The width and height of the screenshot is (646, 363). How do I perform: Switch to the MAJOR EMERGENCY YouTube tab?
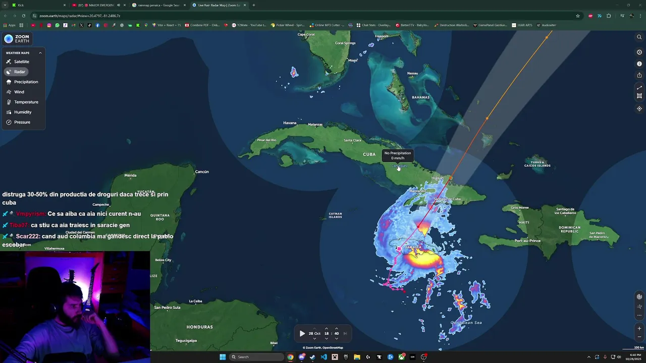pos(98,5)
